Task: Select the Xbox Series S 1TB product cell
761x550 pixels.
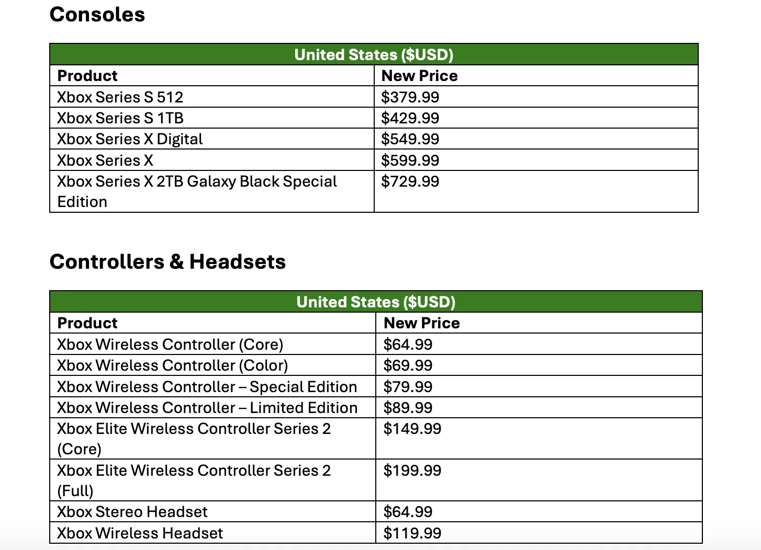Action: (212, 118)
